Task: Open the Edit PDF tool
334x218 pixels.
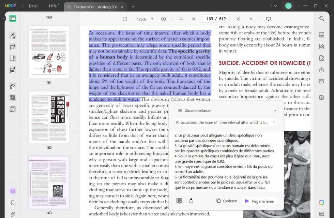Action: pyautogui.click(x=13, y=47)
